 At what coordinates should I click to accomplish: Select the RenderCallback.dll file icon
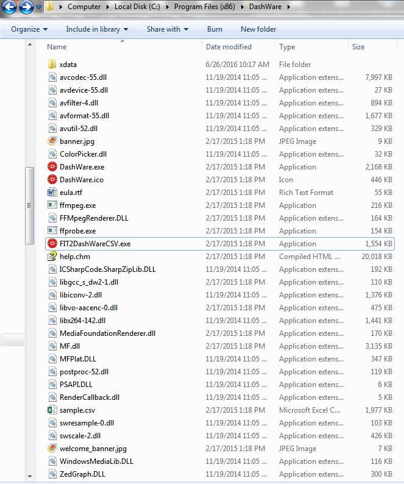pyautogui.click(x=52, y=397)
